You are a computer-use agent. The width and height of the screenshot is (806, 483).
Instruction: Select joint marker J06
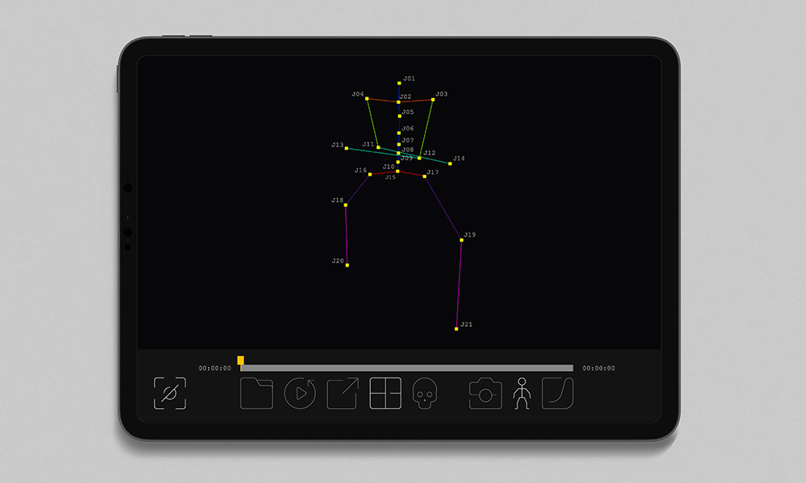point(399,133)
